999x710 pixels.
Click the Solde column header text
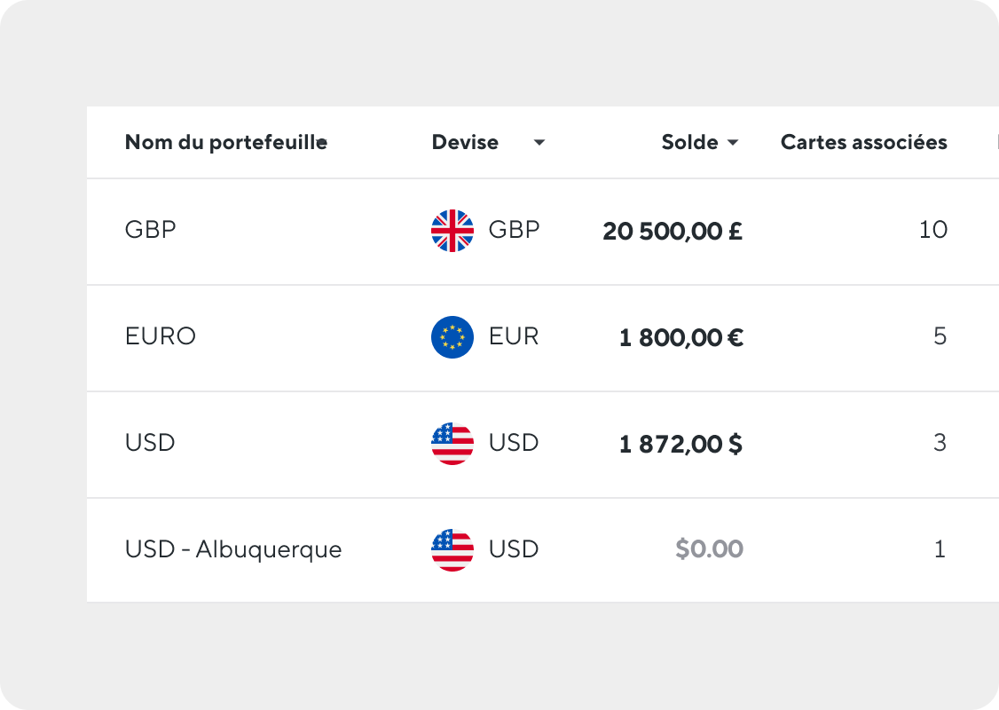(689, 142)
